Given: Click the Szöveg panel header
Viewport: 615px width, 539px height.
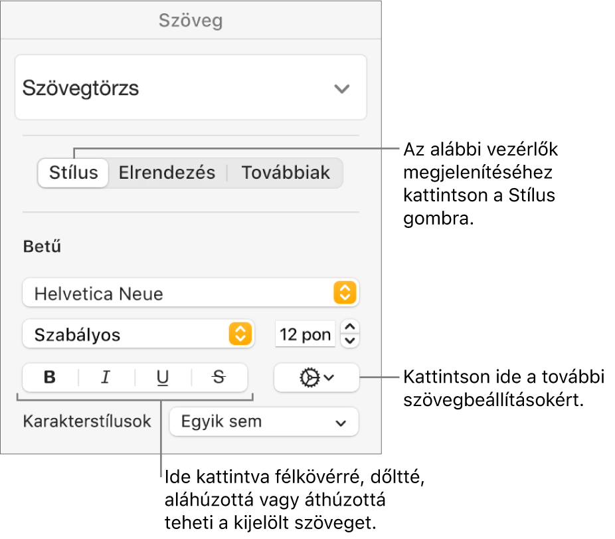Looking at the screenshot, I should pos(191,20).
